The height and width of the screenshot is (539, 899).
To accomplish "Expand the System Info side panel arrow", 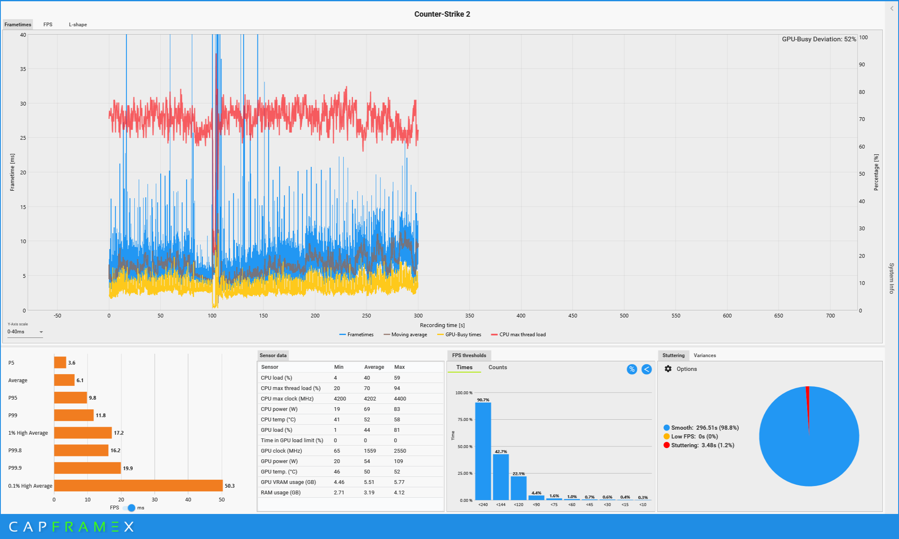I will (x=891, y=8).
